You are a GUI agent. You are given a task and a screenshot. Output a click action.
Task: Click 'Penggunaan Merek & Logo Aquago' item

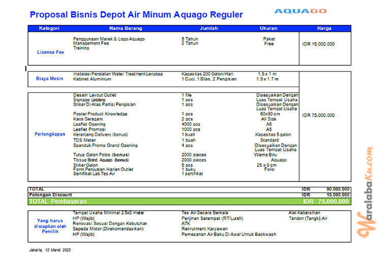coord(109,39)
